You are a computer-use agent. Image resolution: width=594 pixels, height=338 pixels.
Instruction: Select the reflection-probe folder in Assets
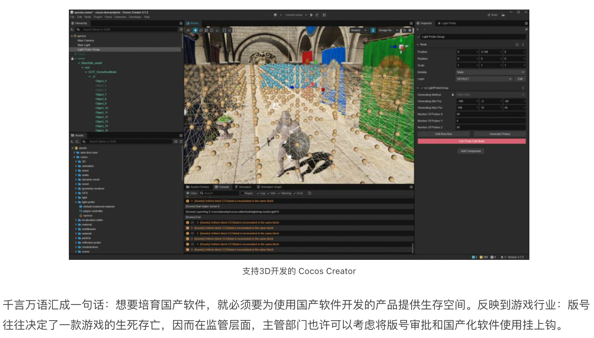tap(91, 243)
